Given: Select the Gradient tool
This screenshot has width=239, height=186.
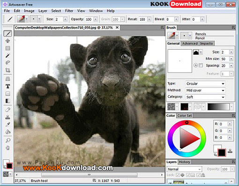Looking at the screenshot, I should point(7,101).
